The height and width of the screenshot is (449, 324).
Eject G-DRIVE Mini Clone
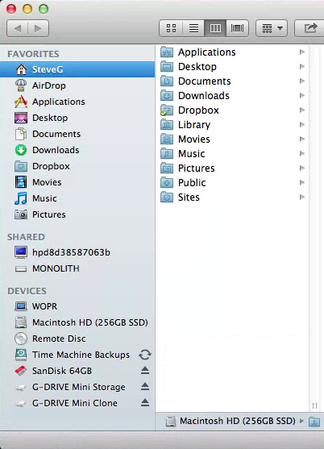pos(145,402)
